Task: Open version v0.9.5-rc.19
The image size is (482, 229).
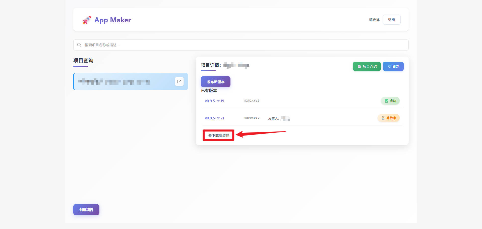Action: [x=214, y=101]
